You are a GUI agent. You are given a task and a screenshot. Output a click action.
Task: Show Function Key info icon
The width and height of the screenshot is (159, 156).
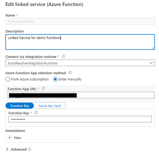(x=36, y=113)
